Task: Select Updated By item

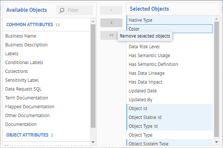Action: (x=170, y=99)
